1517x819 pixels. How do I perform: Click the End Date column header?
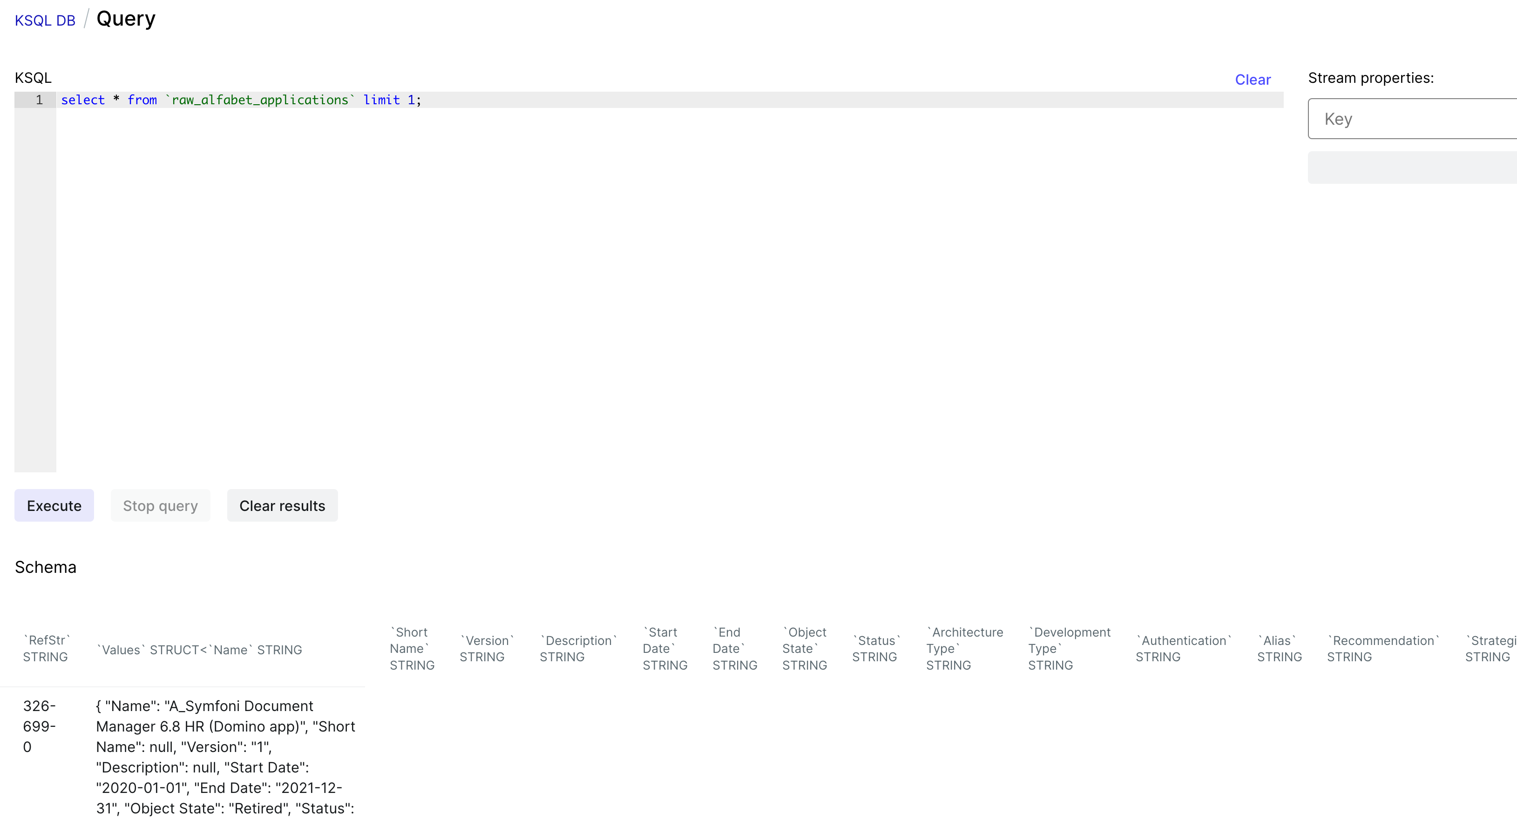(733, 648)
